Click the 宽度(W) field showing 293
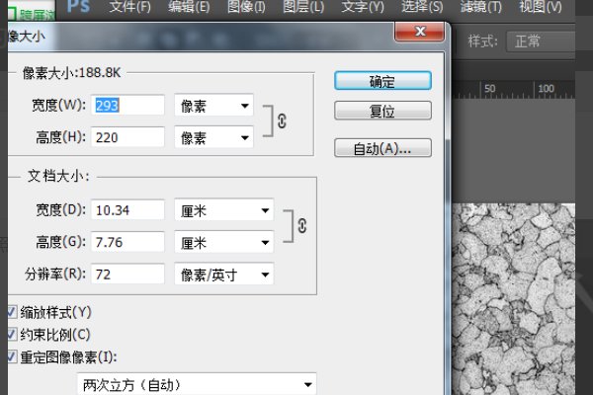 coord(127,105)
